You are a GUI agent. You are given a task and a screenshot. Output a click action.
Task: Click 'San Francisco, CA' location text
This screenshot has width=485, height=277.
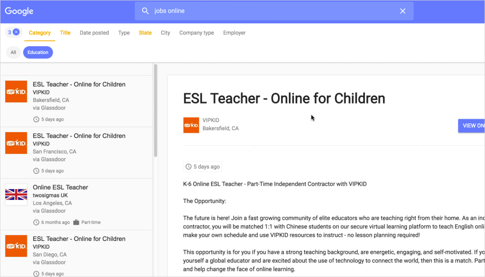tap(54, 152)
